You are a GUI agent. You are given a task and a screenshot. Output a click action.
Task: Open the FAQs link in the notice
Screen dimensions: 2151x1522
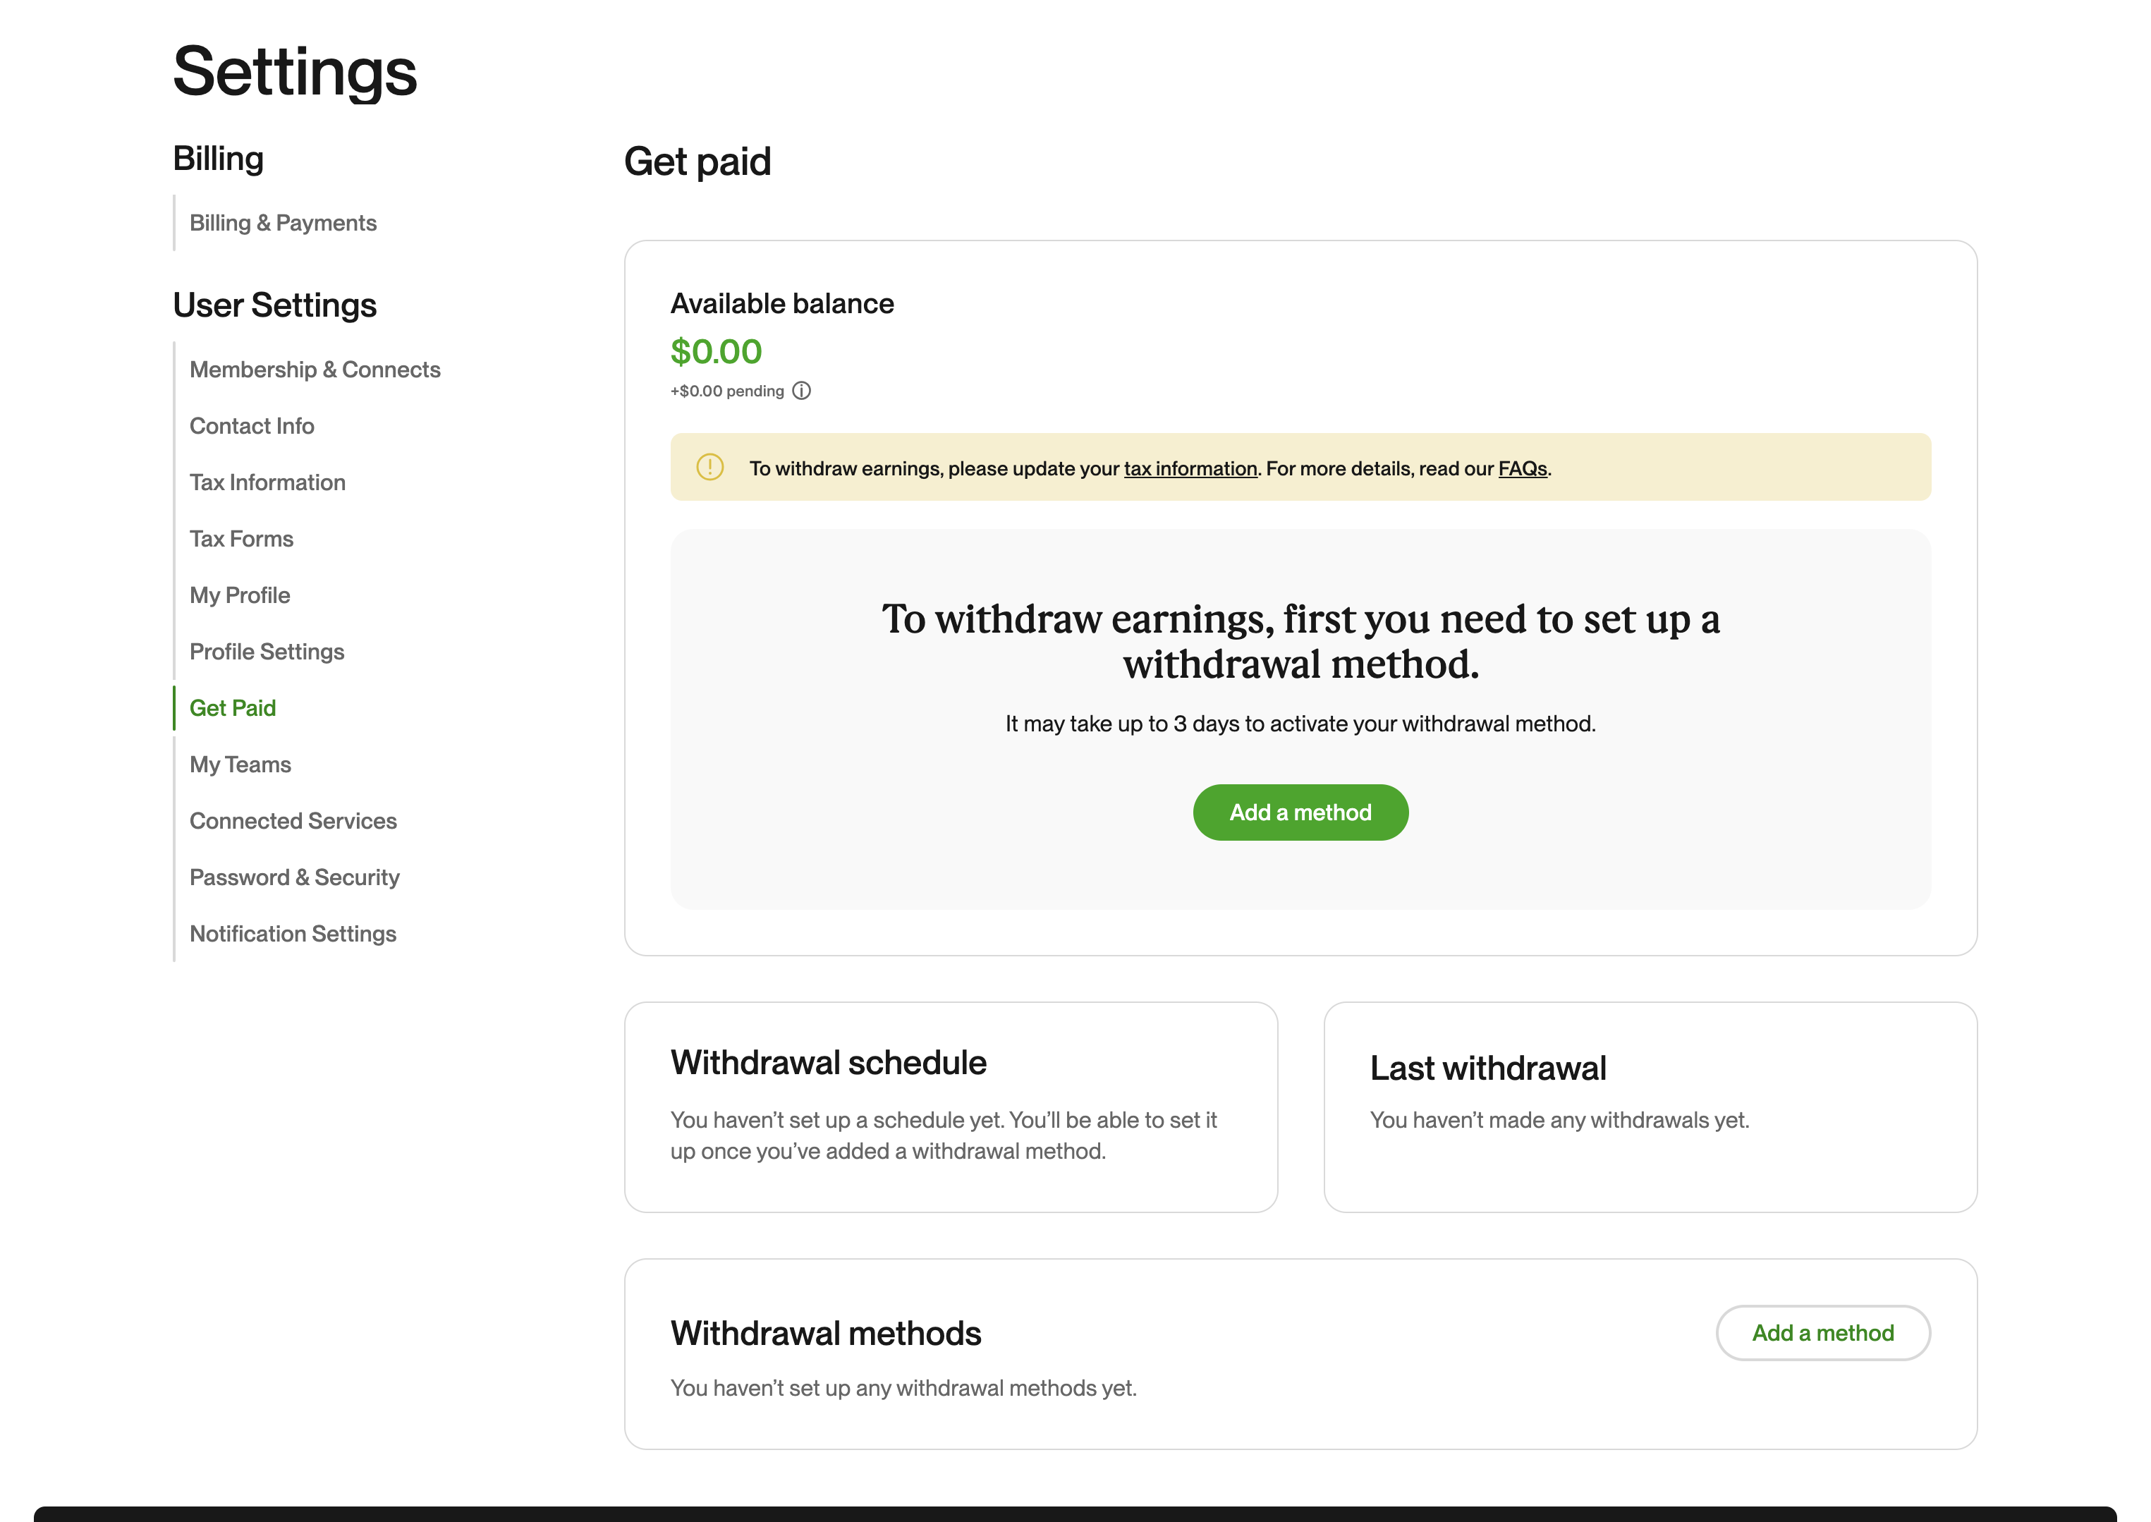point(1522,468)
